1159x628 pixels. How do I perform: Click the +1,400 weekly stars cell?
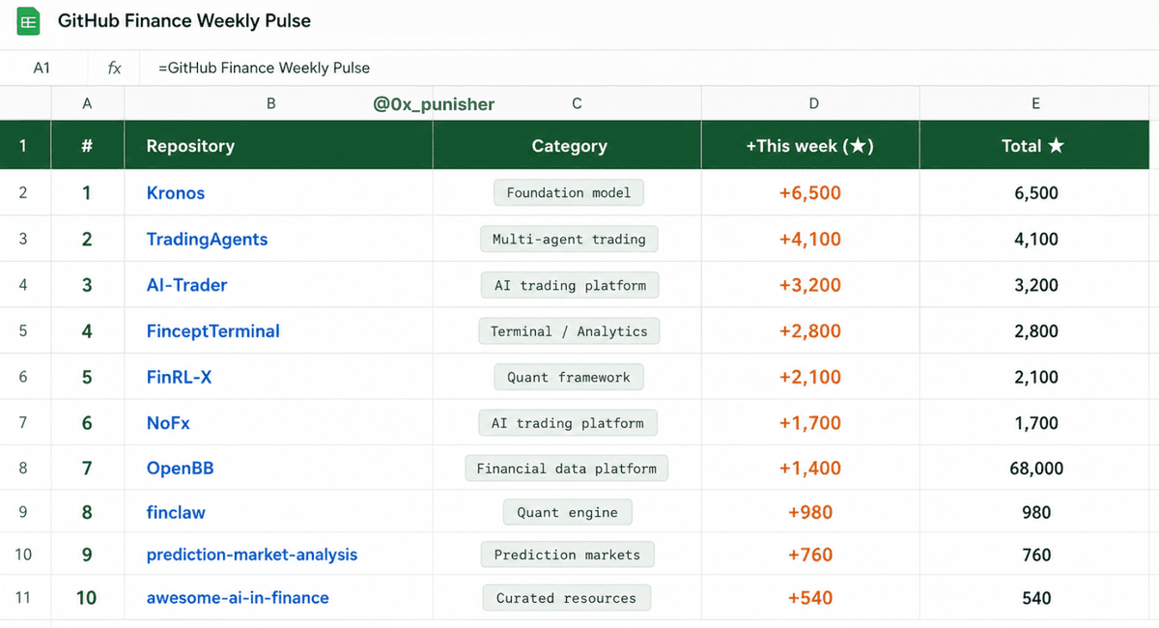[810, 469]
